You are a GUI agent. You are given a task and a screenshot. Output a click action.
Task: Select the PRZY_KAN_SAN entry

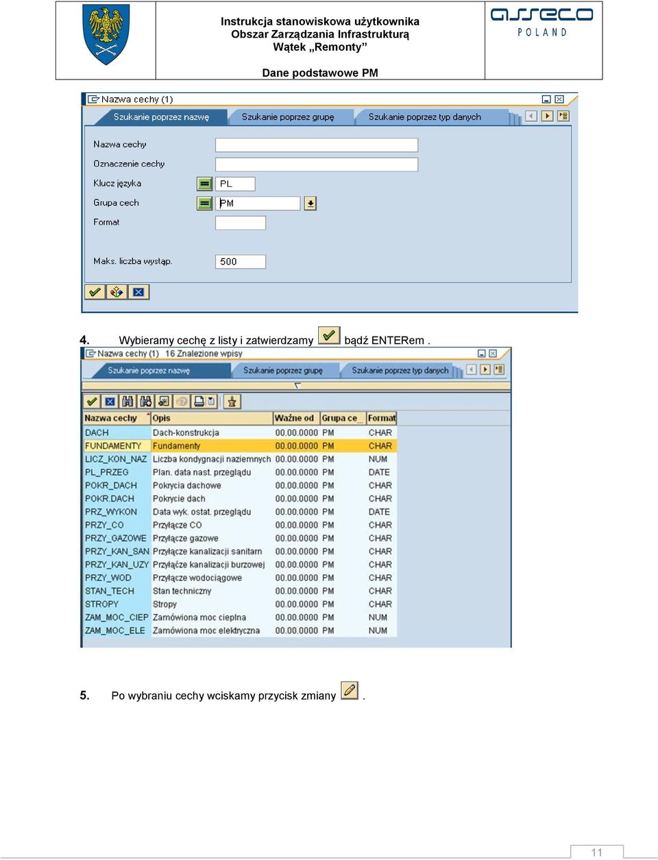pos(116,552)
